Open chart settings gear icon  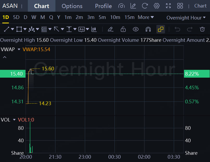click(157, 6)
